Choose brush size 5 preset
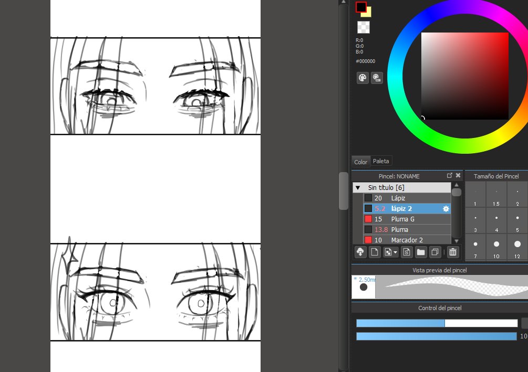 [x=517, y=221]
